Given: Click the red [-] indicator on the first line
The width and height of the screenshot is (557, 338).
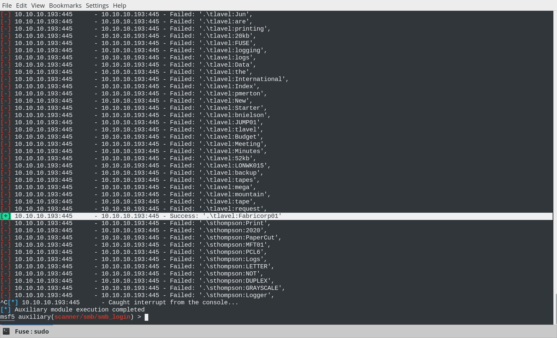Looking at the screenshot, I should (x=5, y=14).
